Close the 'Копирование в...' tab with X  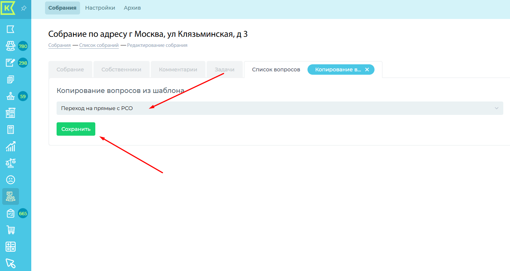click(367, 70)
